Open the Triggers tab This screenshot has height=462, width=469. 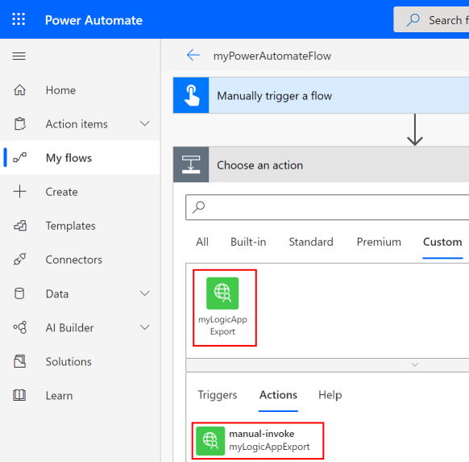pyautogui.click(x=218, y=395)
